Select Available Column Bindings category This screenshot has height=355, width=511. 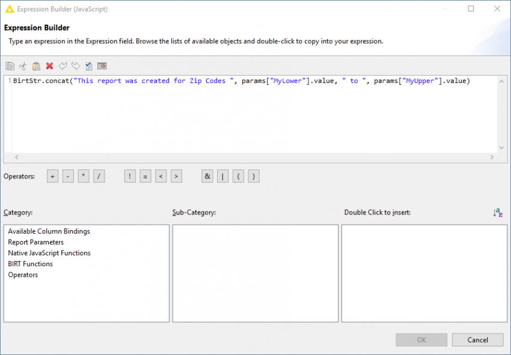point(49,231)
